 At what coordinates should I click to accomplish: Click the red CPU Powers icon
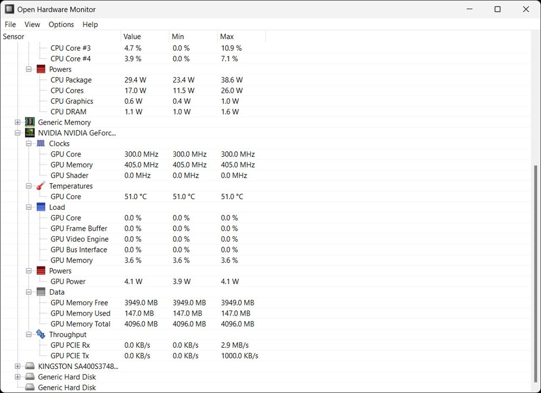tap(41, 69)
